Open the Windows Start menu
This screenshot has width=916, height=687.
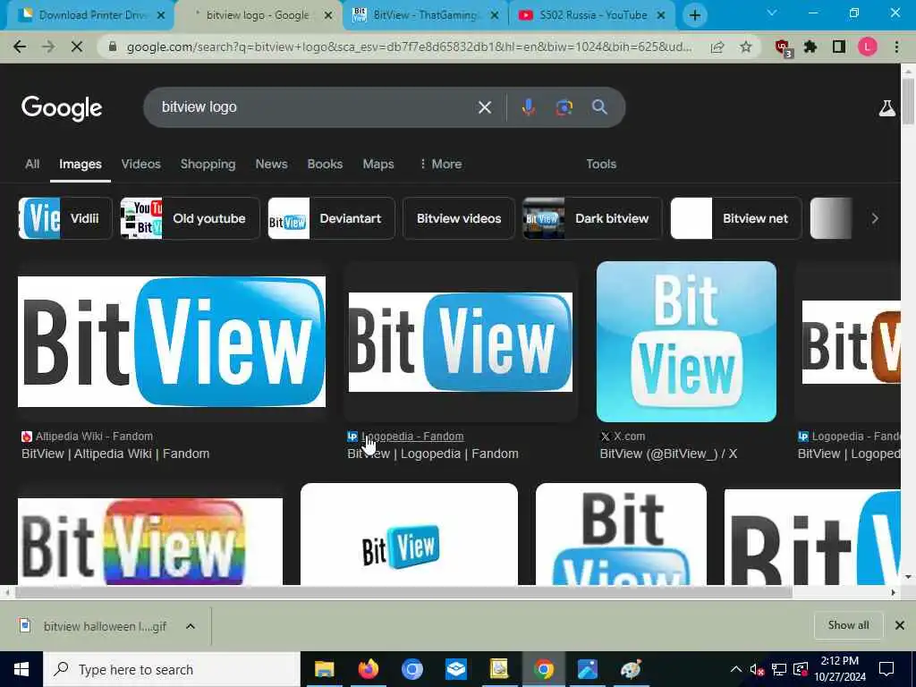pos(21,669)
